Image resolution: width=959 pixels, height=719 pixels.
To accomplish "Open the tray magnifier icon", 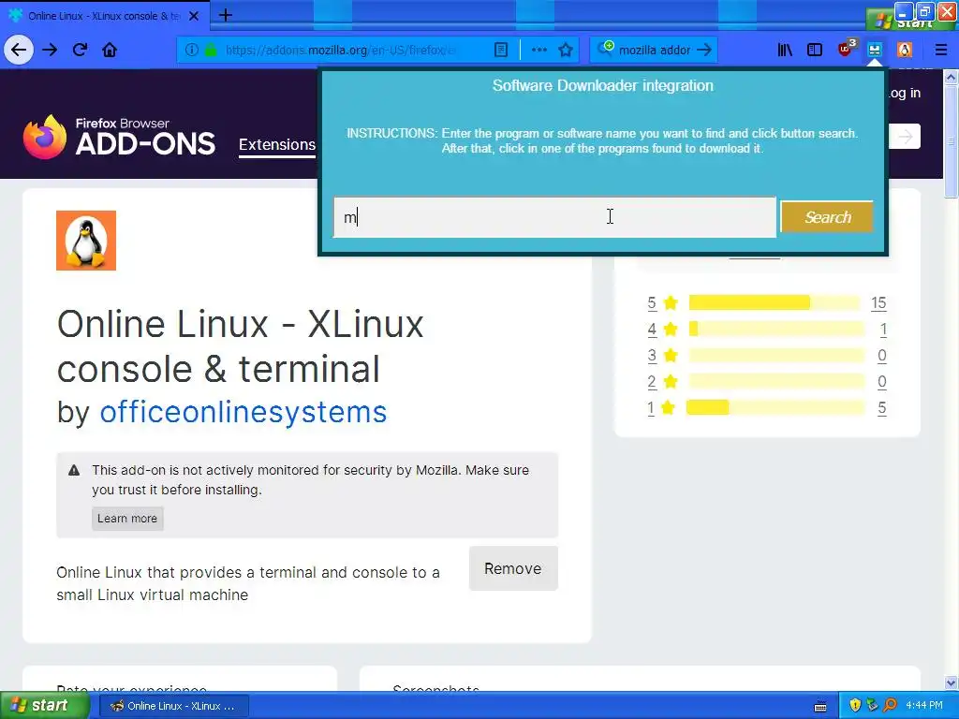I will (890, 706).
